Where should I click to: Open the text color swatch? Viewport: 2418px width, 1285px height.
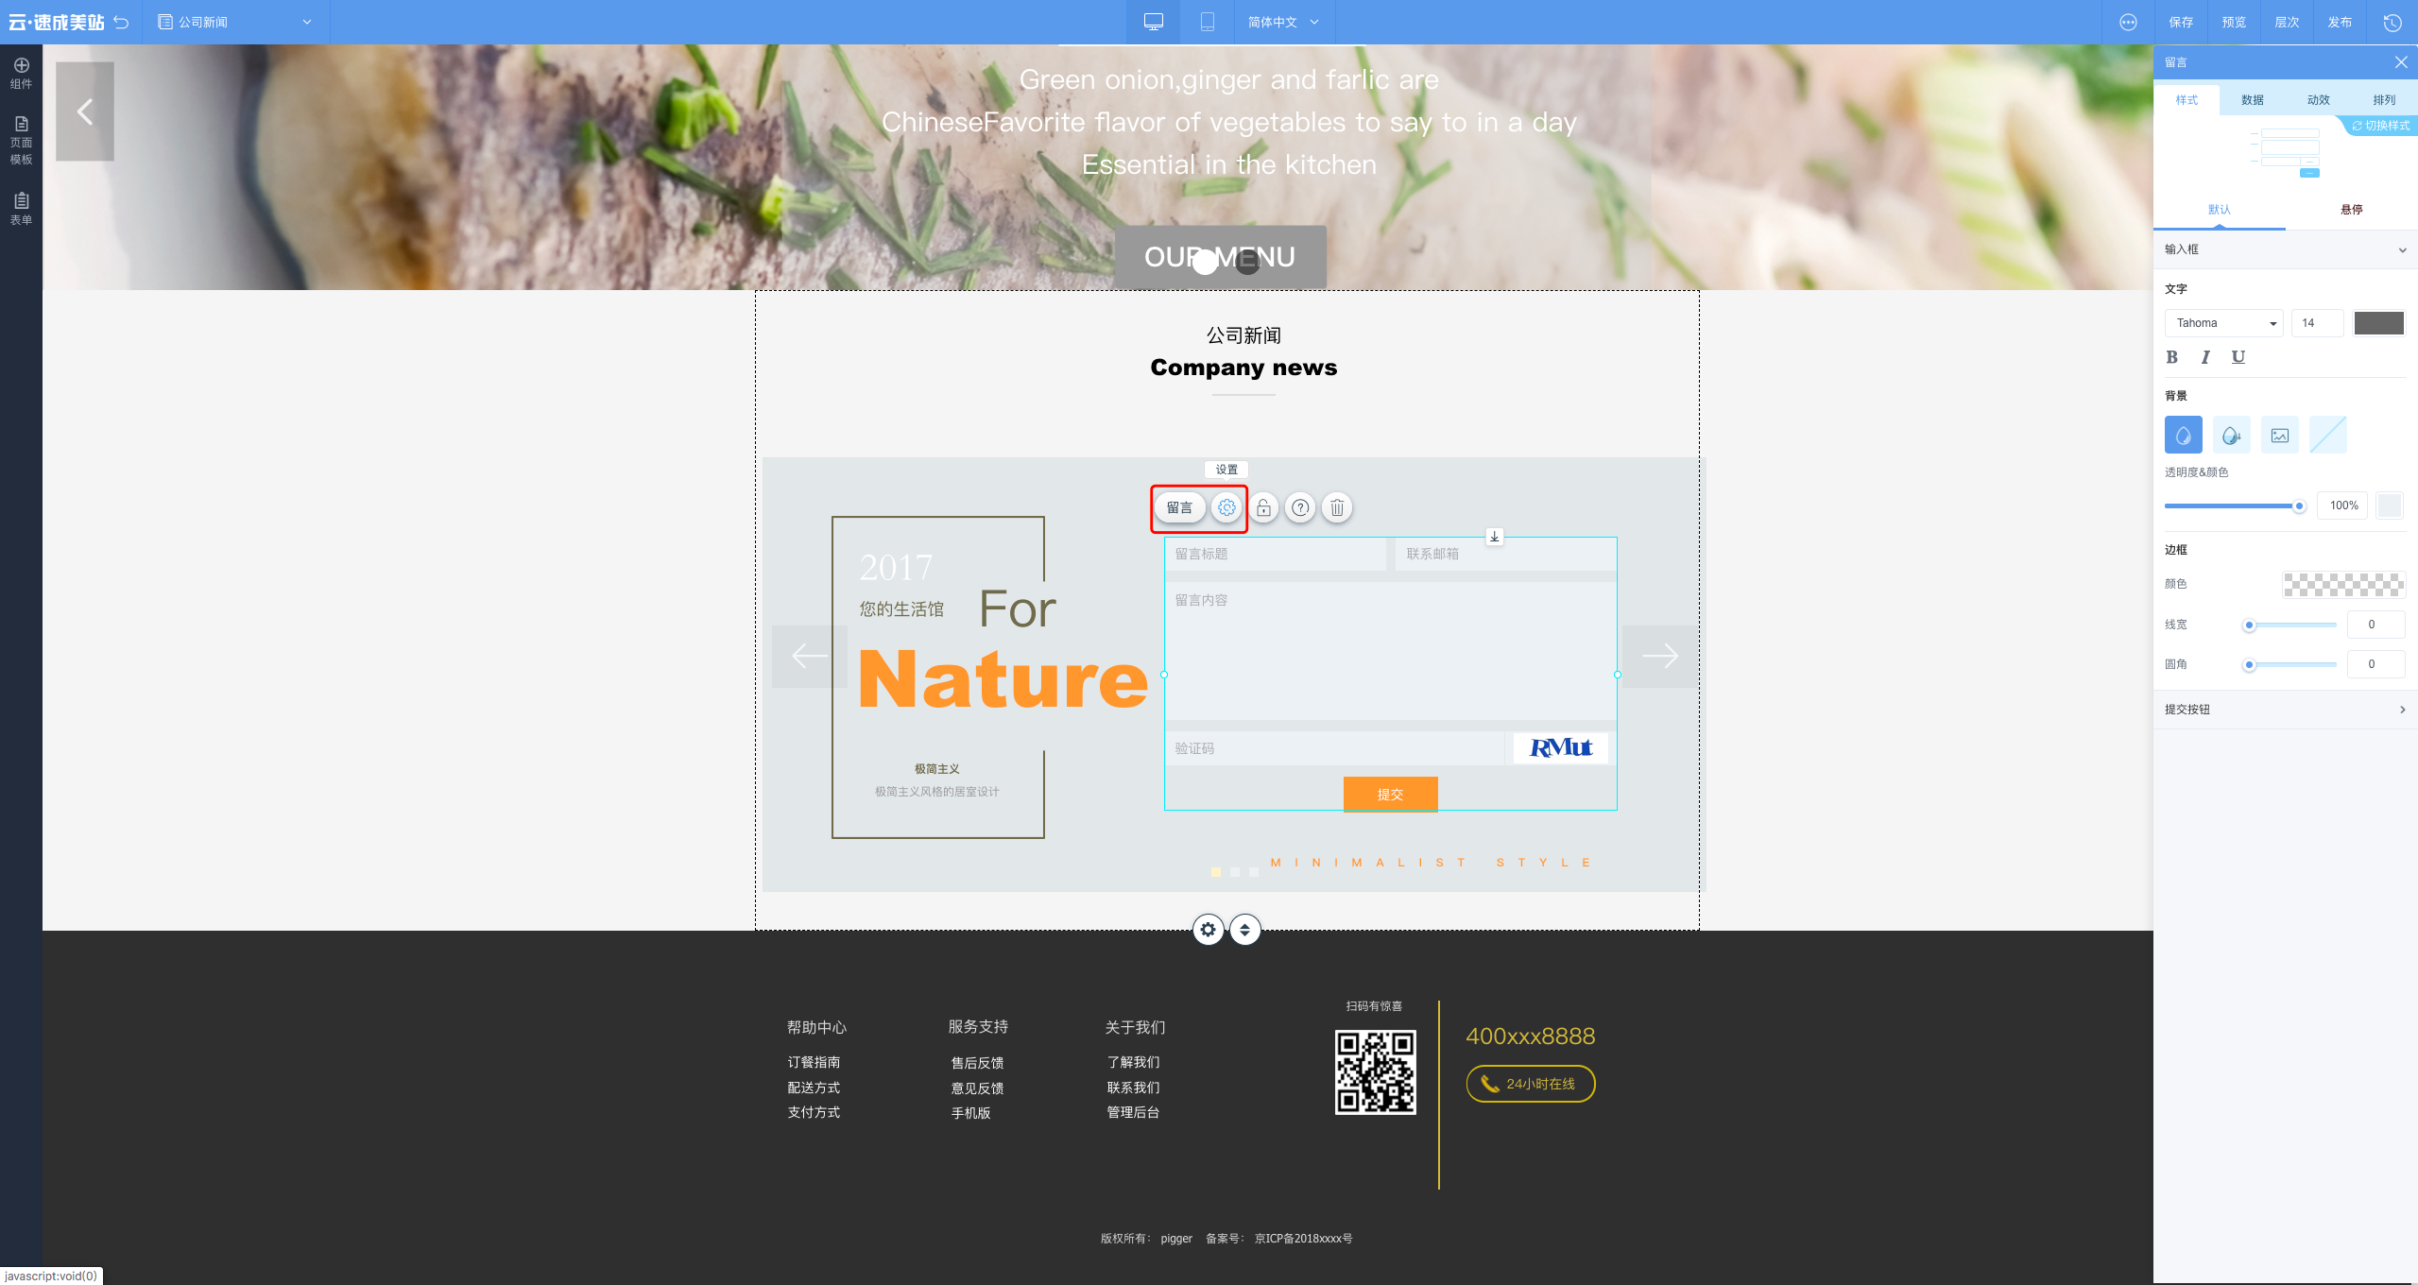2378,323
